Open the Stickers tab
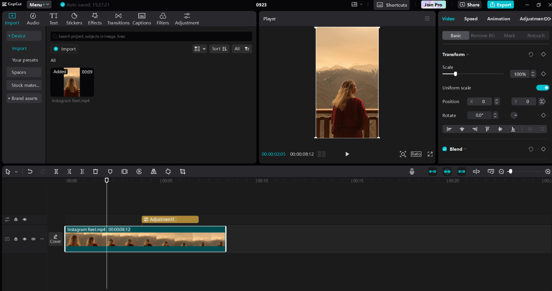Screen dimensions: 552x291 [x=74, y=19]
